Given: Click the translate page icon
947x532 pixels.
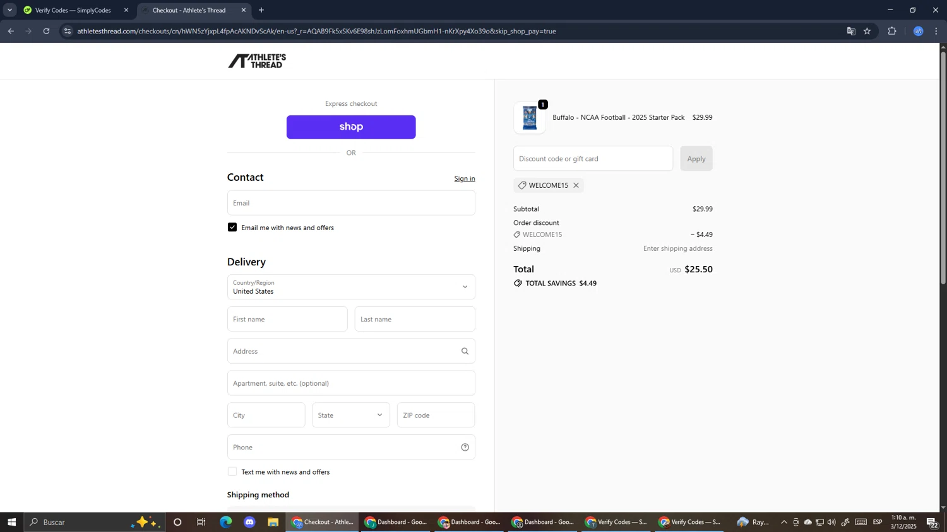Looking at the screenshot, I should click(x=851, y=31).
